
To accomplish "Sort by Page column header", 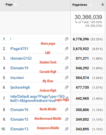I will point(9,4).
